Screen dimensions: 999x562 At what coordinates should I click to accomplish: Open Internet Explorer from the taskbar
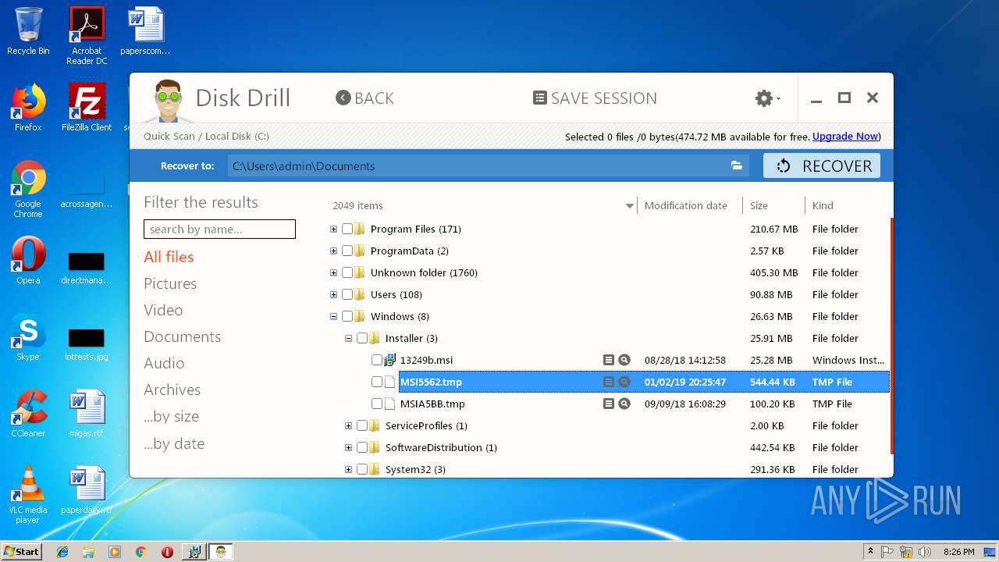click(62, 552)
